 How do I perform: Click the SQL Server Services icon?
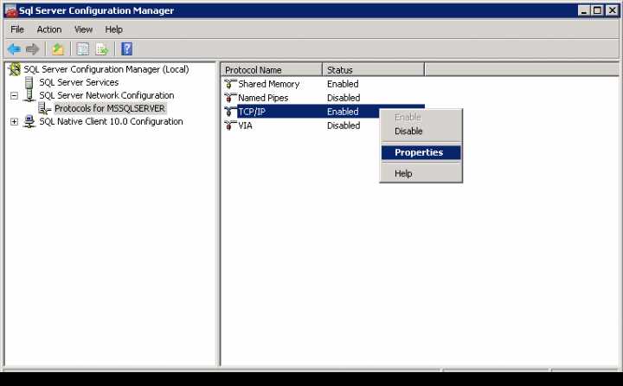[x=29, y=82]
